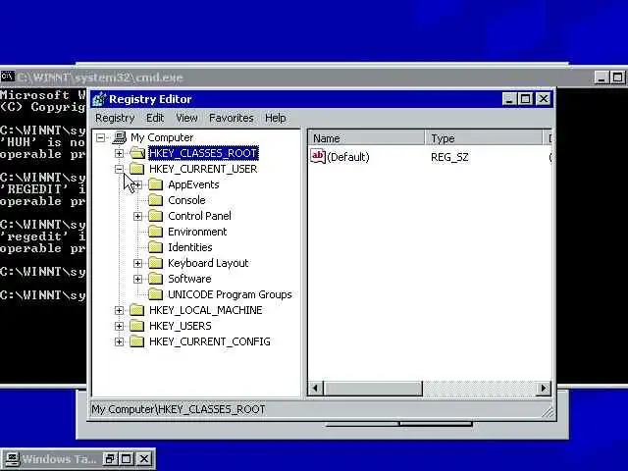Click the HKEY_CURRENT_CONFIG folder icon
Viewport: 628px width, 471px height.
pos(137,341)
